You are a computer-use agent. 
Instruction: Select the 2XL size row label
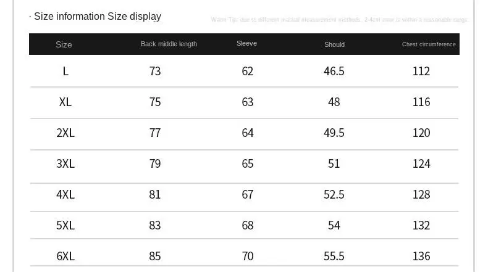tap(65, 133)
